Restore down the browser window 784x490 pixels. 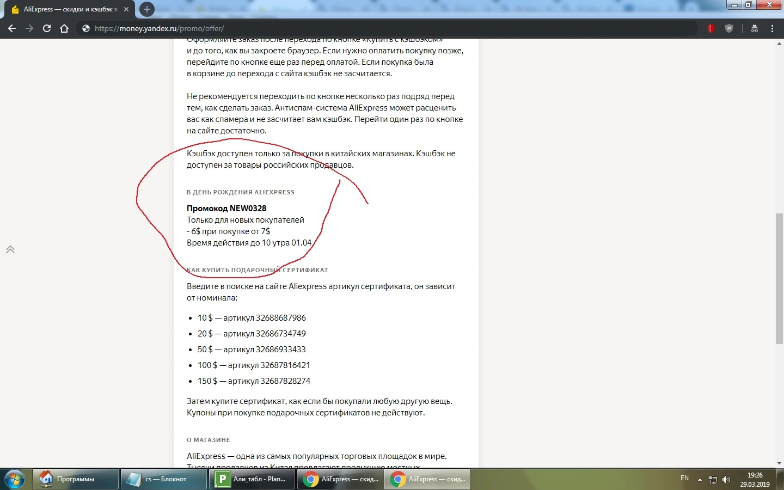pyautogui.click(x=749, y=5)
